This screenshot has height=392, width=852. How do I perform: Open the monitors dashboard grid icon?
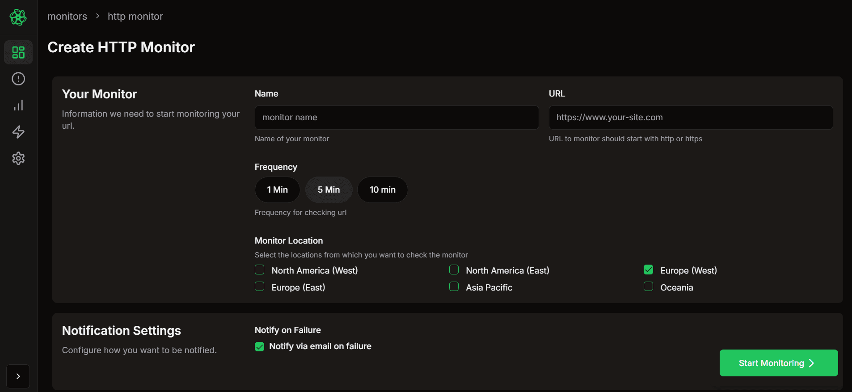tap(18, 52)
